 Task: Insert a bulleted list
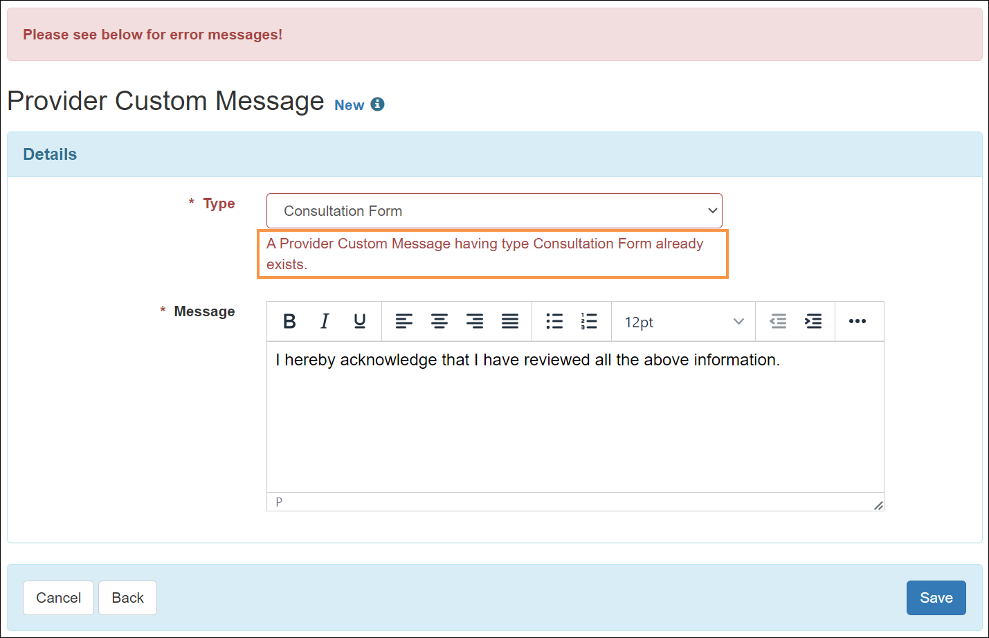[554, 321]
